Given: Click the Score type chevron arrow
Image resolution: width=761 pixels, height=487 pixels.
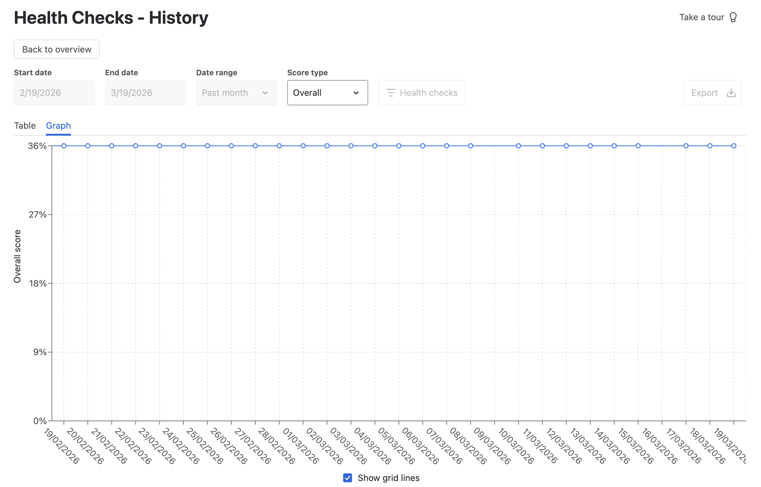Looking at the screenshot, I should click(x=356, y=93).
